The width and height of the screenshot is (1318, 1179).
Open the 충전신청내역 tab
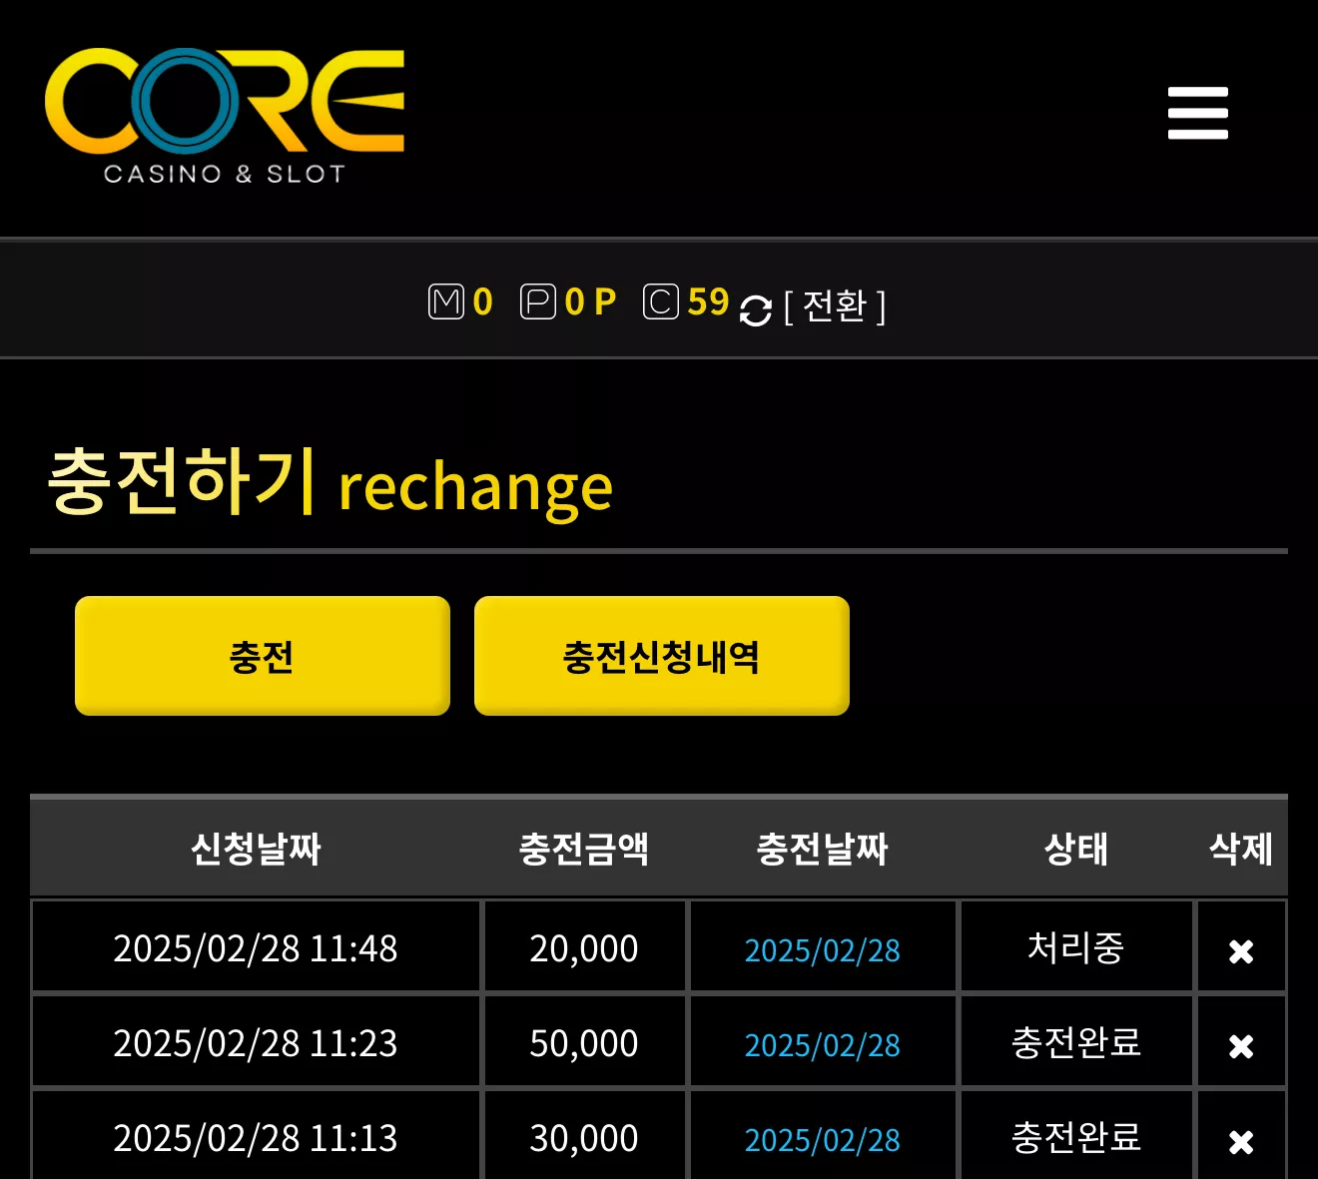tap(662, 656)
